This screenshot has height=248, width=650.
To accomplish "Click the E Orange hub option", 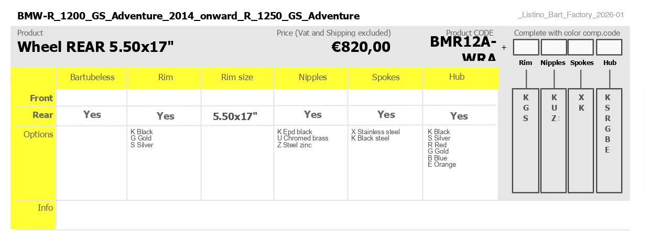I will pos(442,165).
